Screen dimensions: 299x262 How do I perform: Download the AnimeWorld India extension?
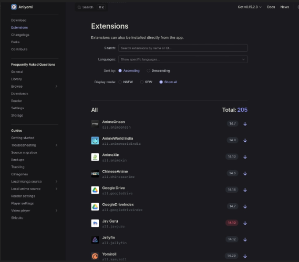pyautogui.click(x=245, y=140)
